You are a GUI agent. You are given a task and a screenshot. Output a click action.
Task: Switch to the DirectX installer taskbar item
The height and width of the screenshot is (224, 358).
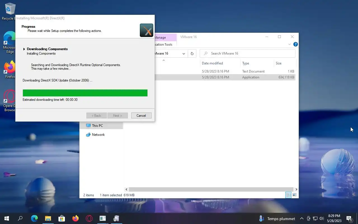(116, 218)
